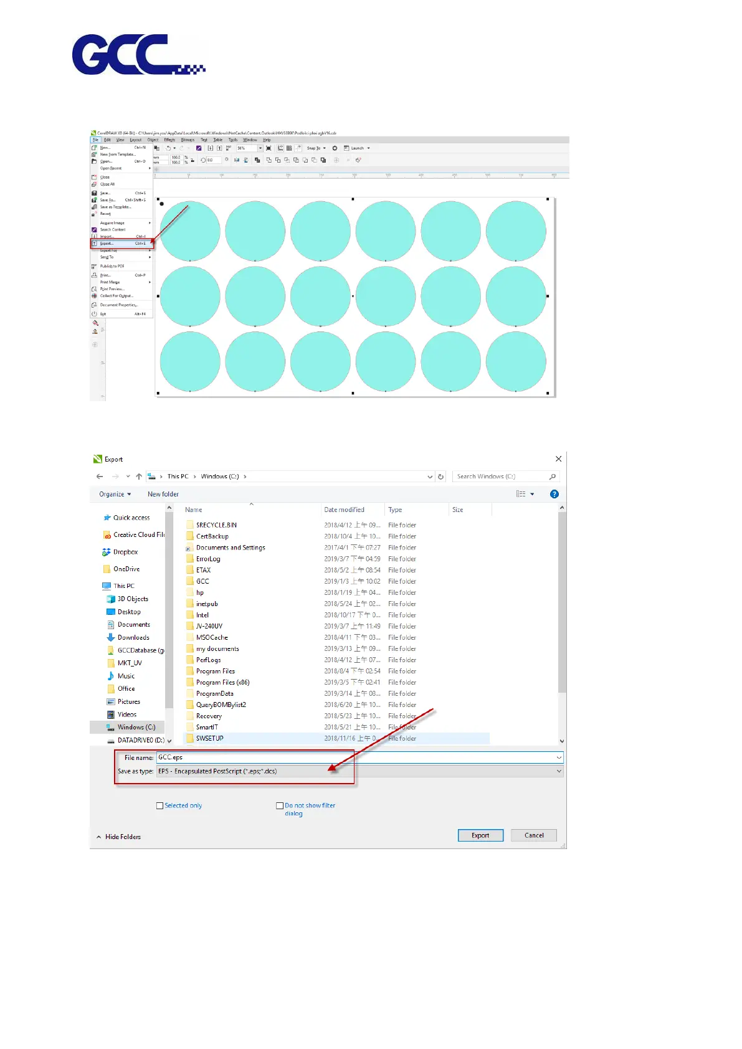Screen dimensions: 742x1049
Task: Open the Bitmaps menu in CorelDRAW
Action: 188,140
